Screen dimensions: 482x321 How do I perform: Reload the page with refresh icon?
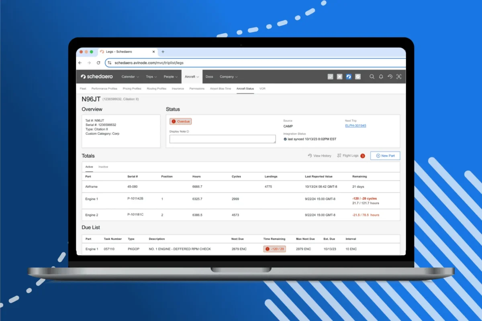pyautogui.click(x=98, y=63)
